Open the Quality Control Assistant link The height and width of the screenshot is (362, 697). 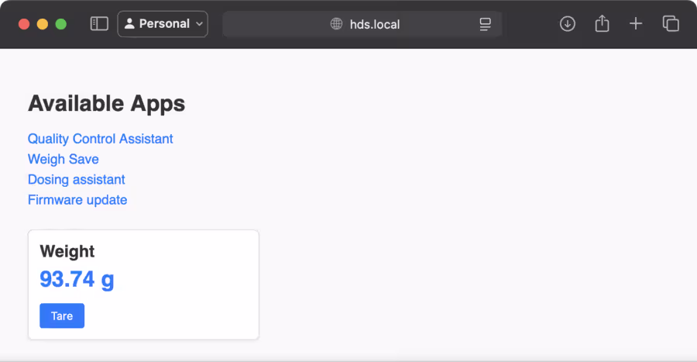click(101, 139)
